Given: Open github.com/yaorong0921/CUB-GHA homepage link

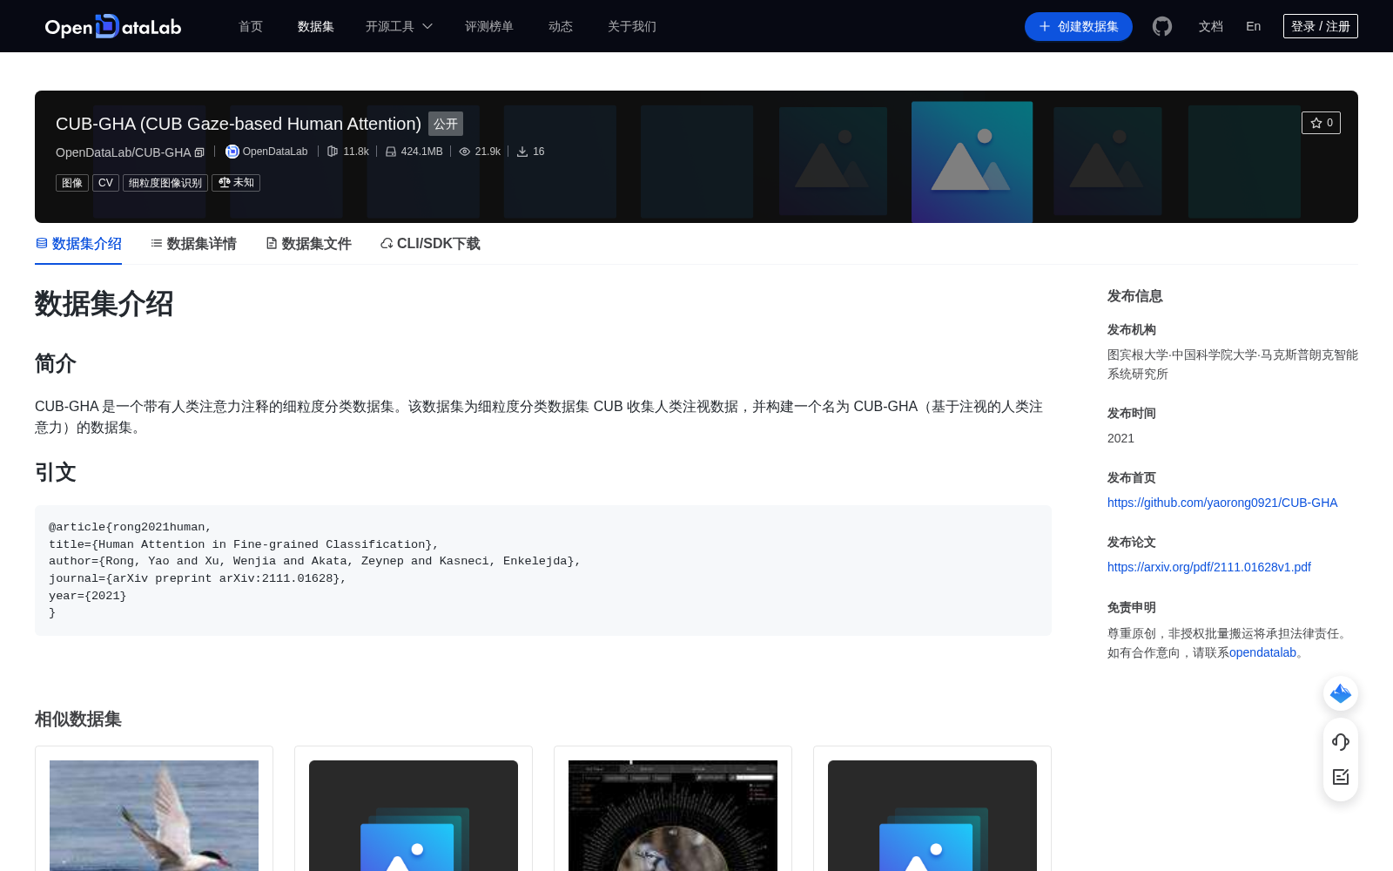Looking at the screenshot, I should [1222, 503].
